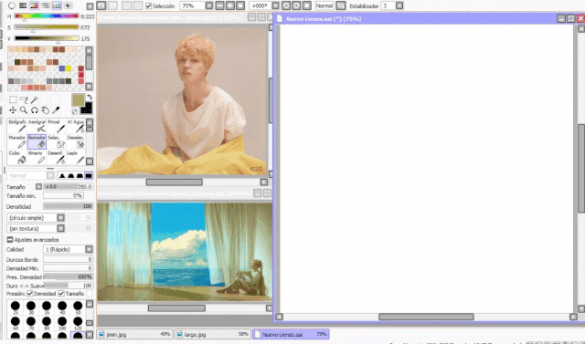The width and height of the screenshot is (585, 344).
Task: Disable pressure Densidad checkbox
Action: tap(30, 294)
